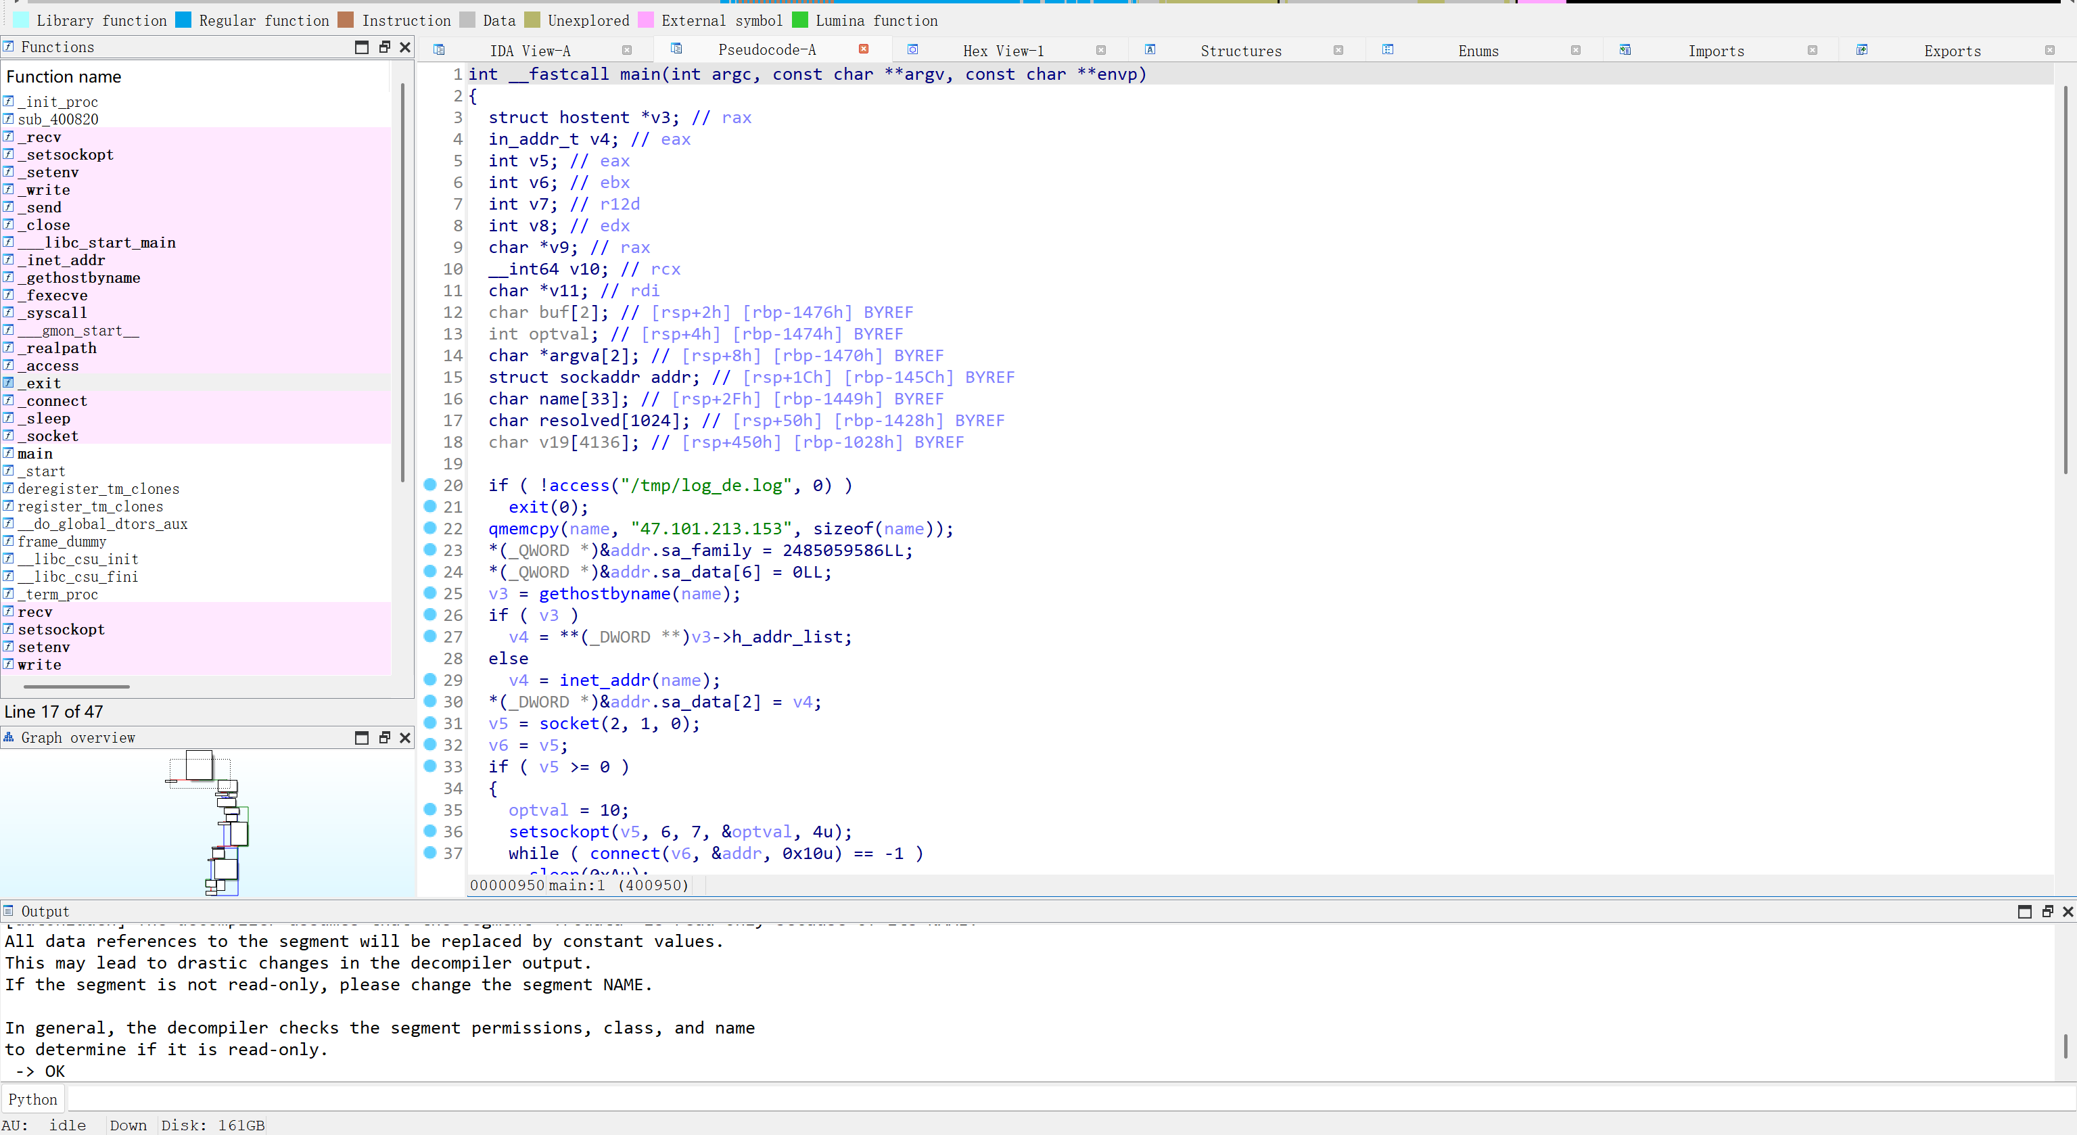Select __libc_csu_init in the Functions list

(x=196, y=559)
